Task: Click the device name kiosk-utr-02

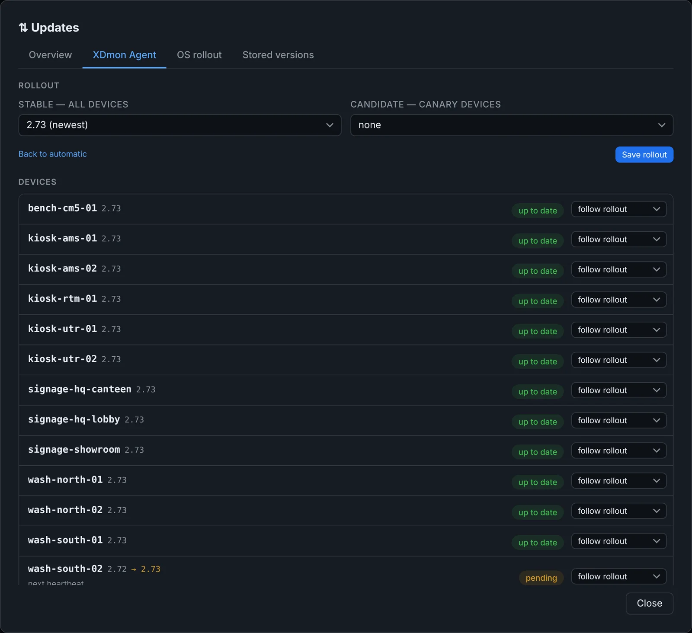Action: (62, 359)
